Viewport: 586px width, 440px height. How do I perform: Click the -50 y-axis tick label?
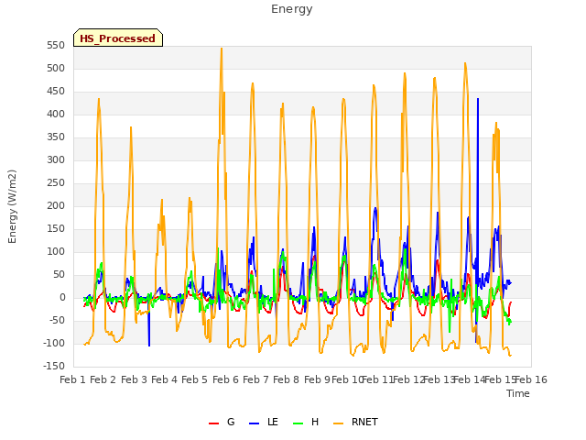click(x=57, y=321)
